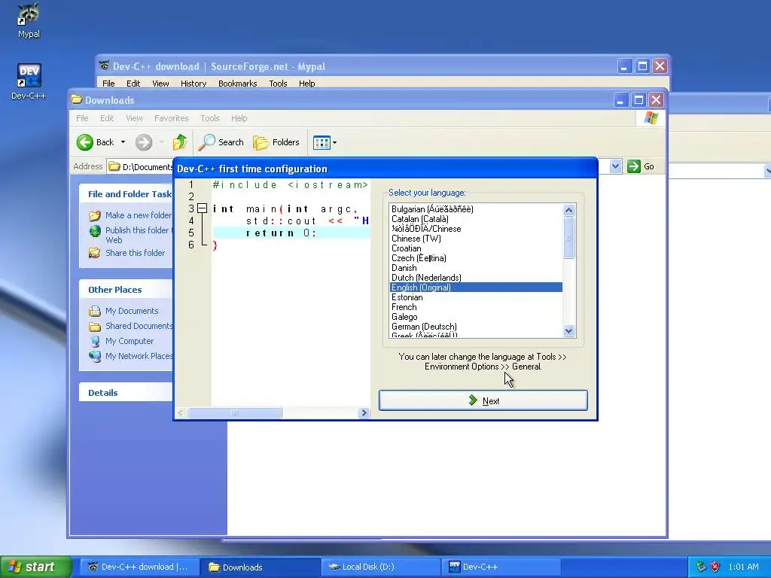Open Search in Downloads toolbar
771x578 pixels.
[221, 142]
